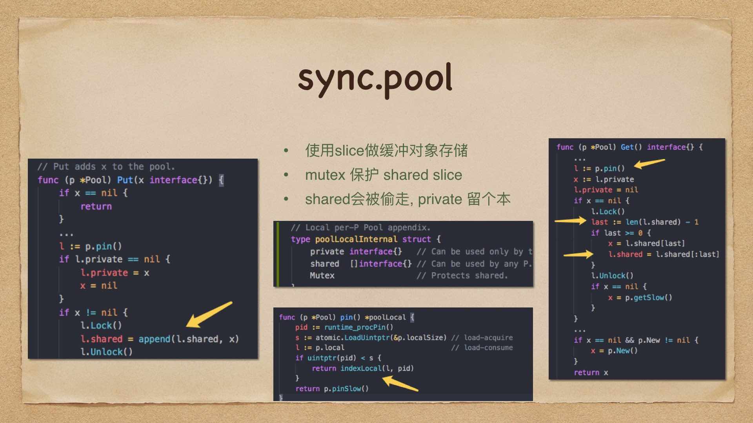Click the yellow arrow pointing at last := len(l.shared)
753x423 pixels.
tap(570, 221)
